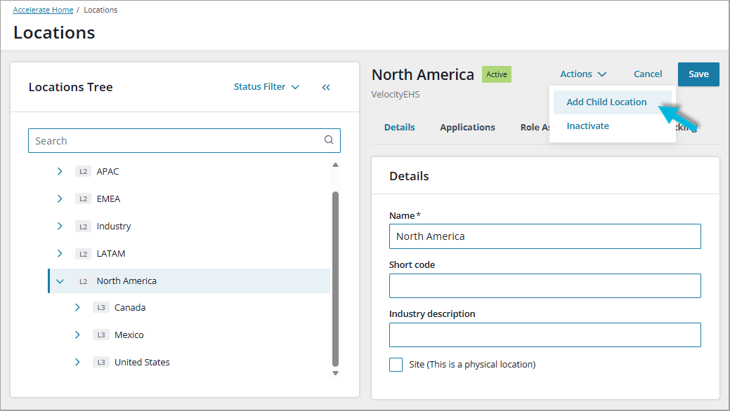The width and height of the screenshot is (730, 411).
Task: Click the L3 badge beside United States
Action: [101, 362]
